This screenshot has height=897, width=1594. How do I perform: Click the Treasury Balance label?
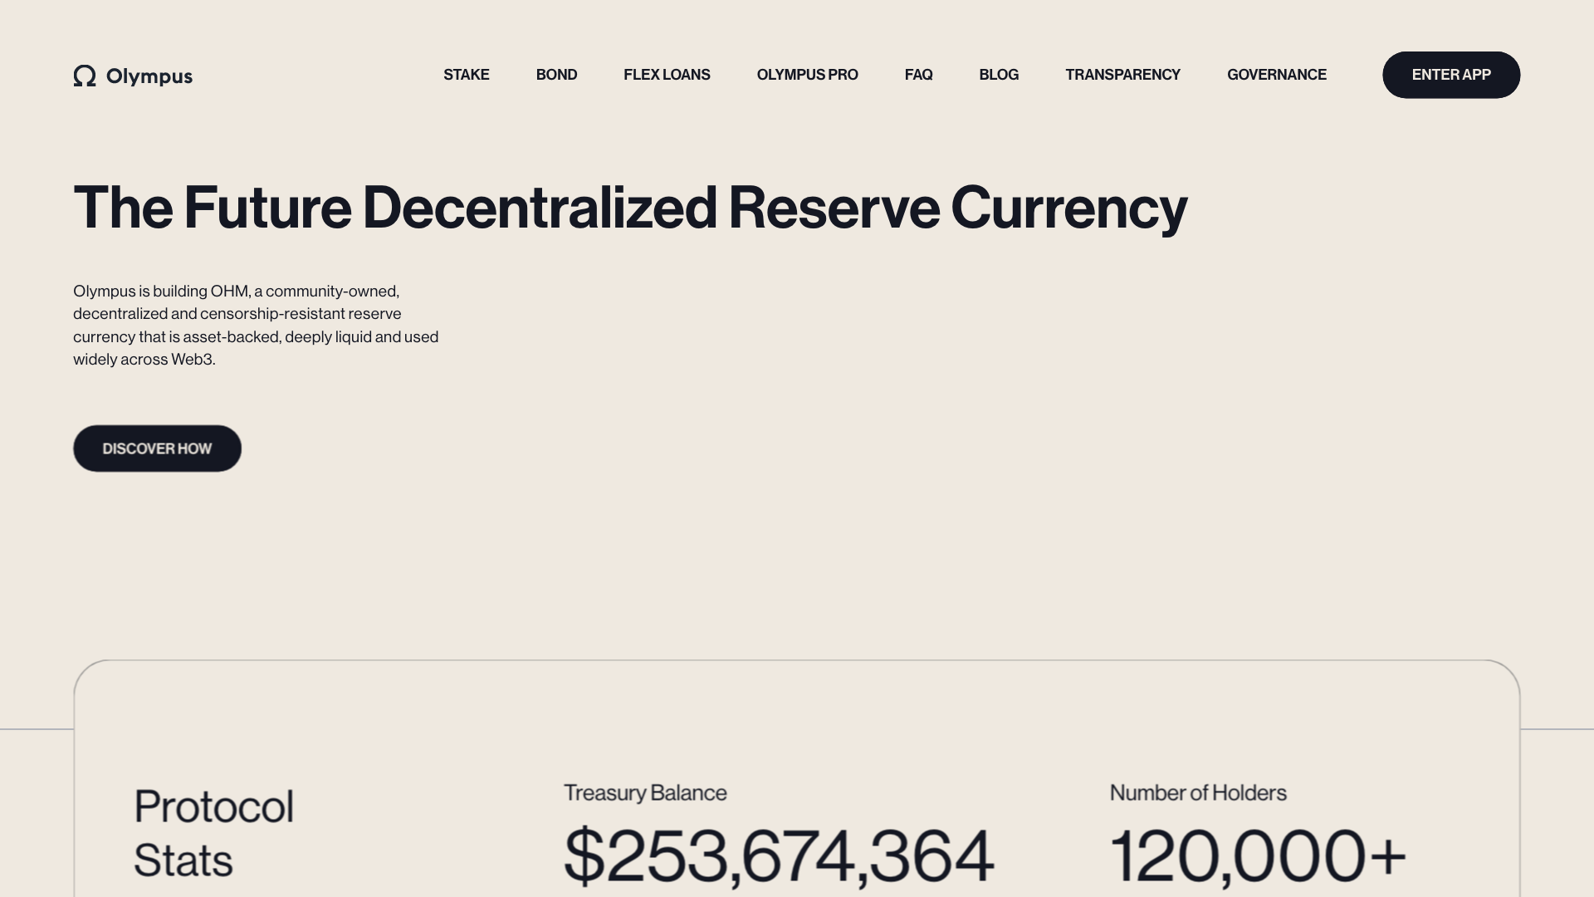(645, 793)
